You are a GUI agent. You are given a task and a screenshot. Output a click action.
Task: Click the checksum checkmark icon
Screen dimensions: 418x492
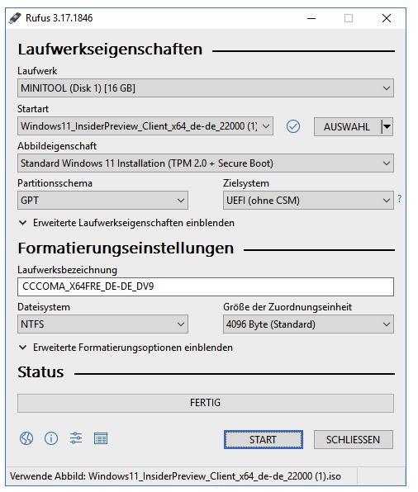[293, 126]
